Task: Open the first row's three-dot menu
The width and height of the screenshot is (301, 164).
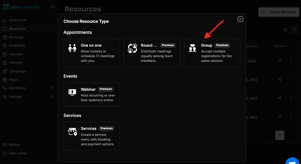Action: [291, 61]
